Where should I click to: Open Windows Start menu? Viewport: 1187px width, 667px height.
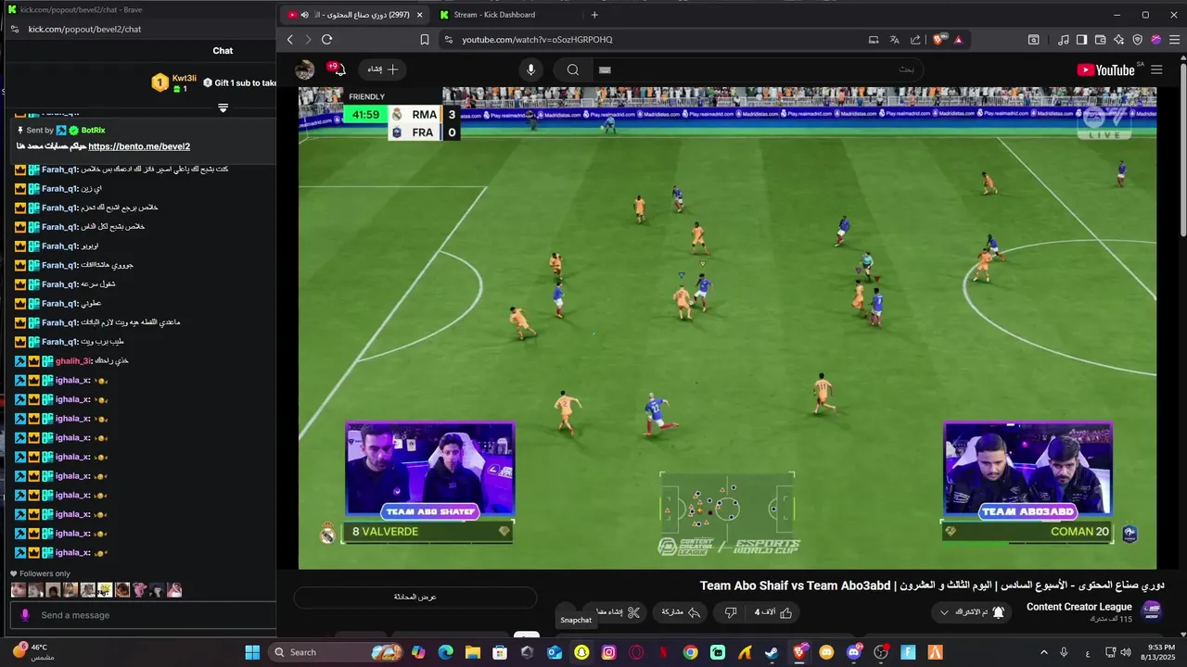coord(252,652)
